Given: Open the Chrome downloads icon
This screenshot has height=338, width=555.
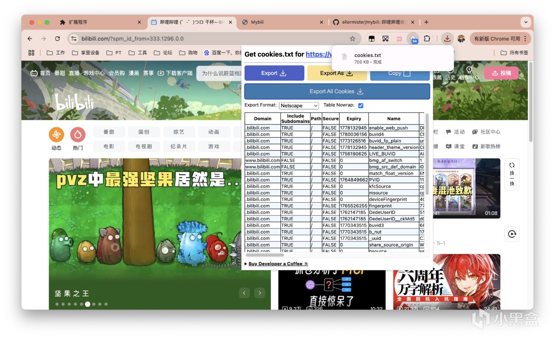Looking at the screenshot, I should (447, 39).
